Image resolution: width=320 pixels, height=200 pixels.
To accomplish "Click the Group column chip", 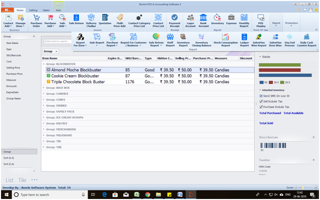I will [x=50, y=51].
